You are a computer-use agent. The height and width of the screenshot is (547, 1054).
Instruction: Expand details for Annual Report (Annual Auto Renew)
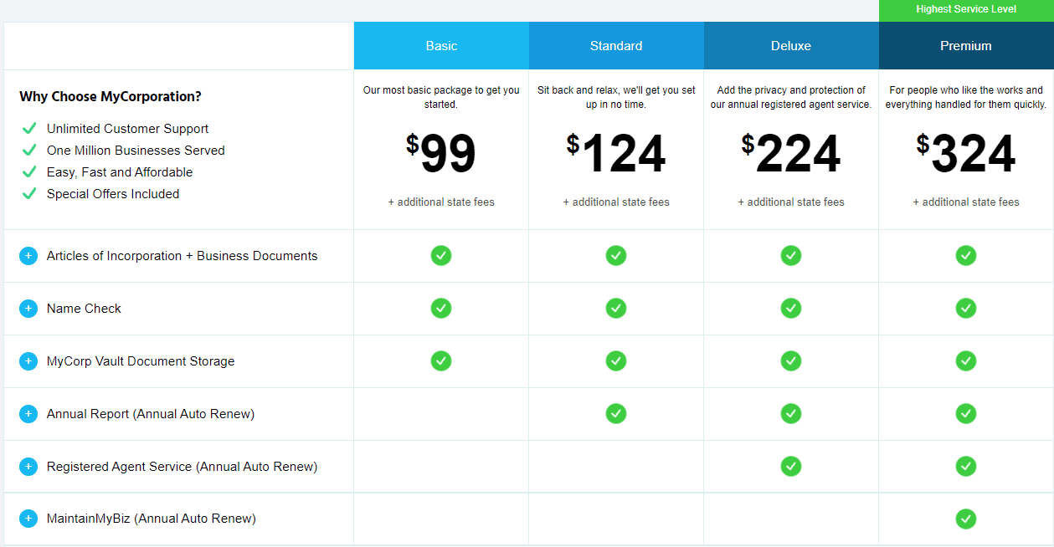28,413
